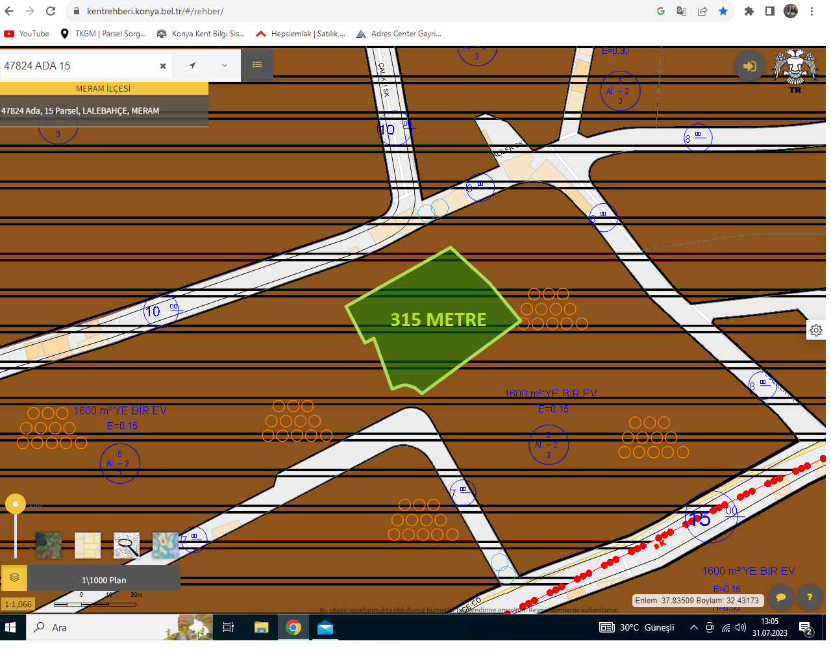Open the yellow layers panel button
831x665 pixels.
click(14, 577)
